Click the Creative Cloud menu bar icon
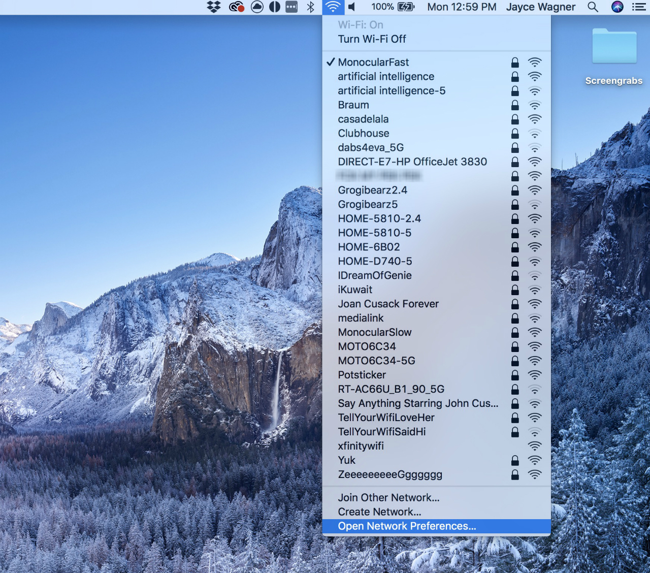650x573 pixels. (237, 7)
